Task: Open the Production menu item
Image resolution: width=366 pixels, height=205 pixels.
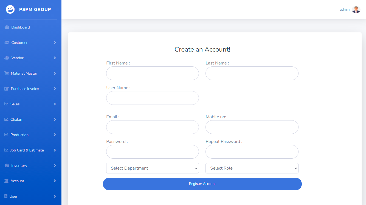Action: 19,135
